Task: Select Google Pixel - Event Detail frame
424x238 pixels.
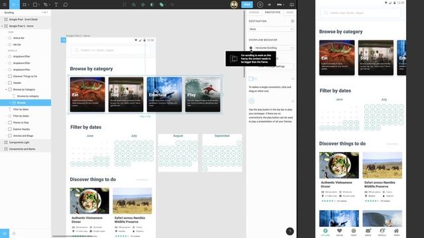Action: point(25,19)
